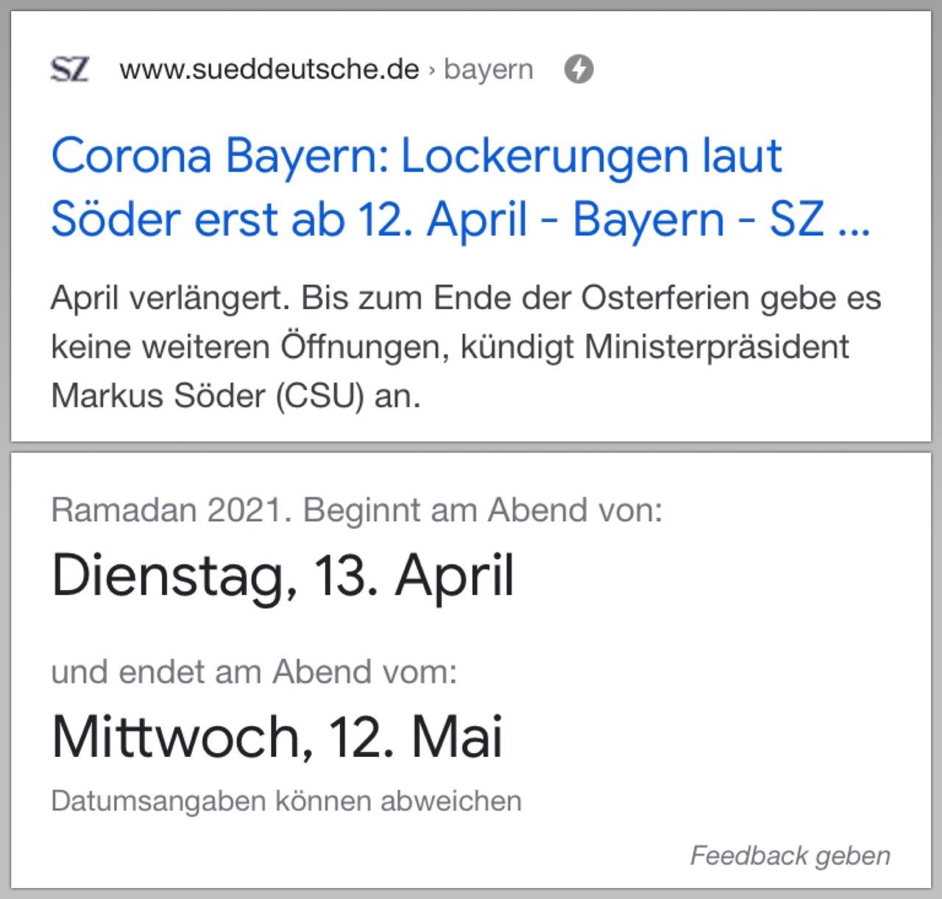This screenshot has width=942, height=899.
Task: Select the 'bayern' breadcrumb path segment
Action: point(489,70)
